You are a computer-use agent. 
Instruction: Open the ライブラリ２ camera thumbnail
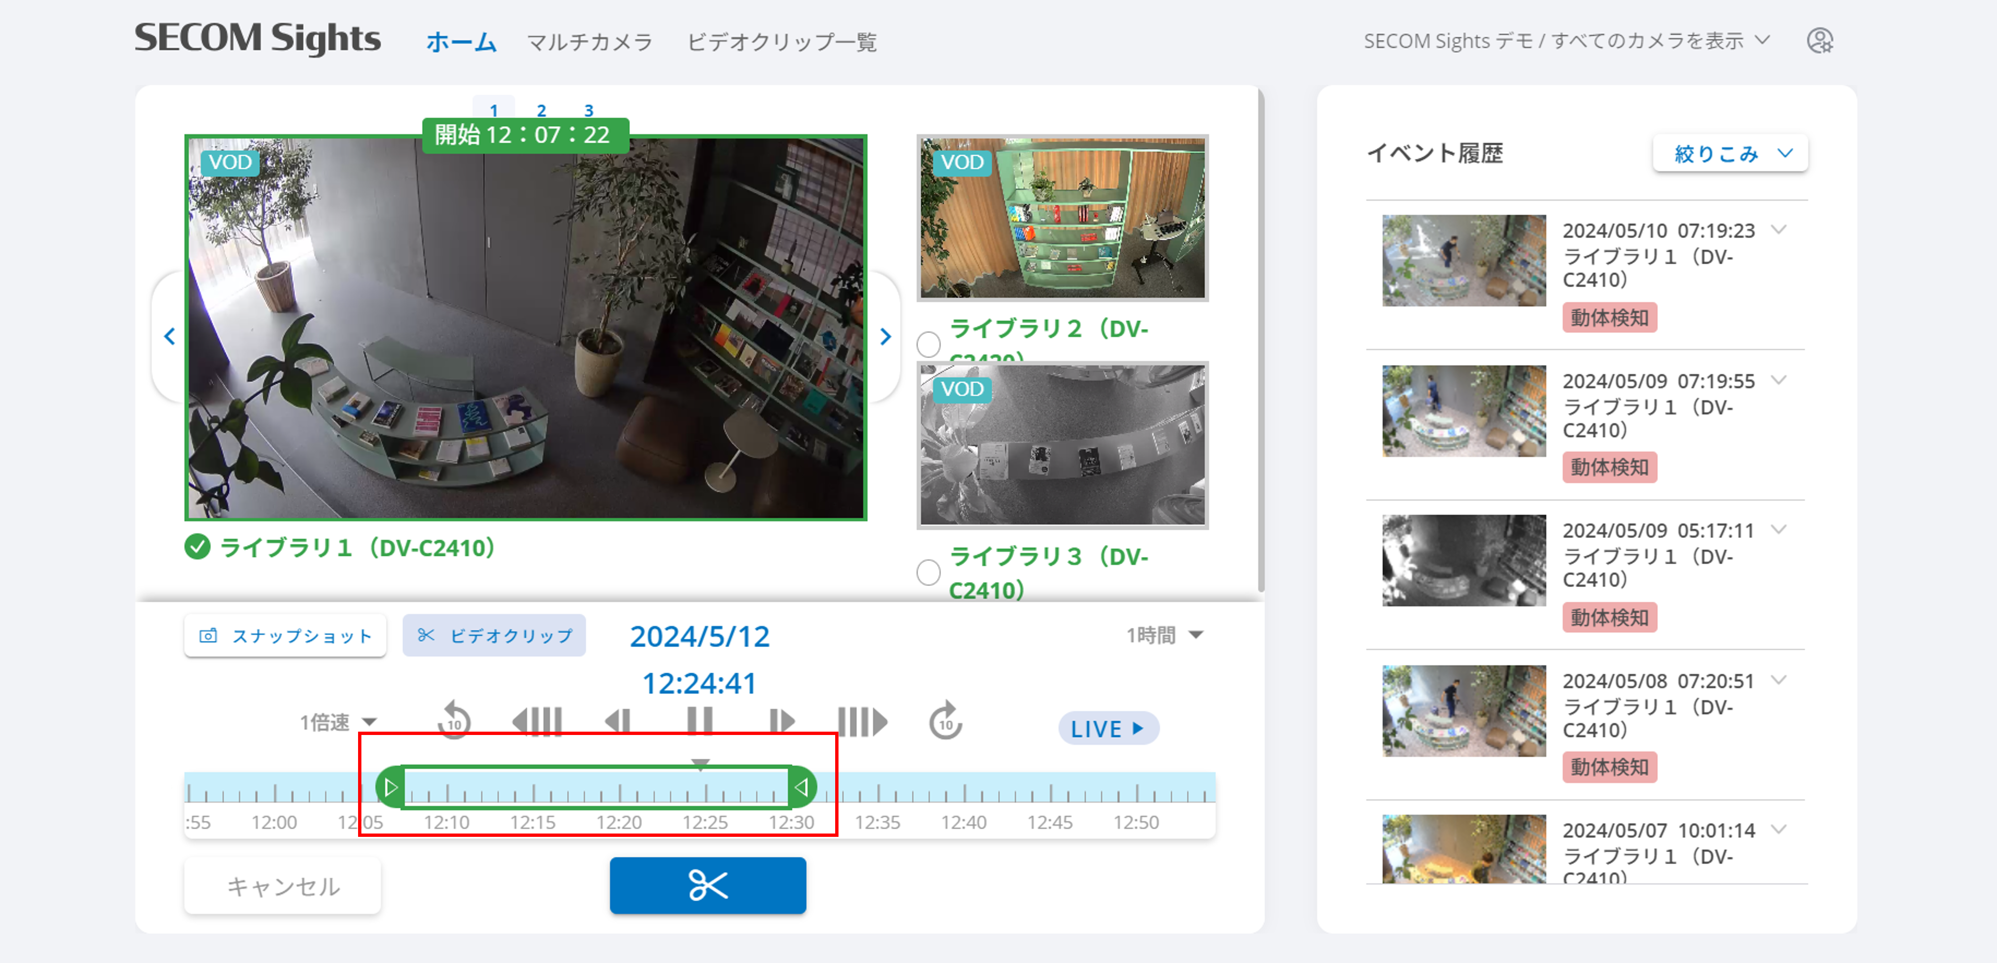coord(1062,218)
